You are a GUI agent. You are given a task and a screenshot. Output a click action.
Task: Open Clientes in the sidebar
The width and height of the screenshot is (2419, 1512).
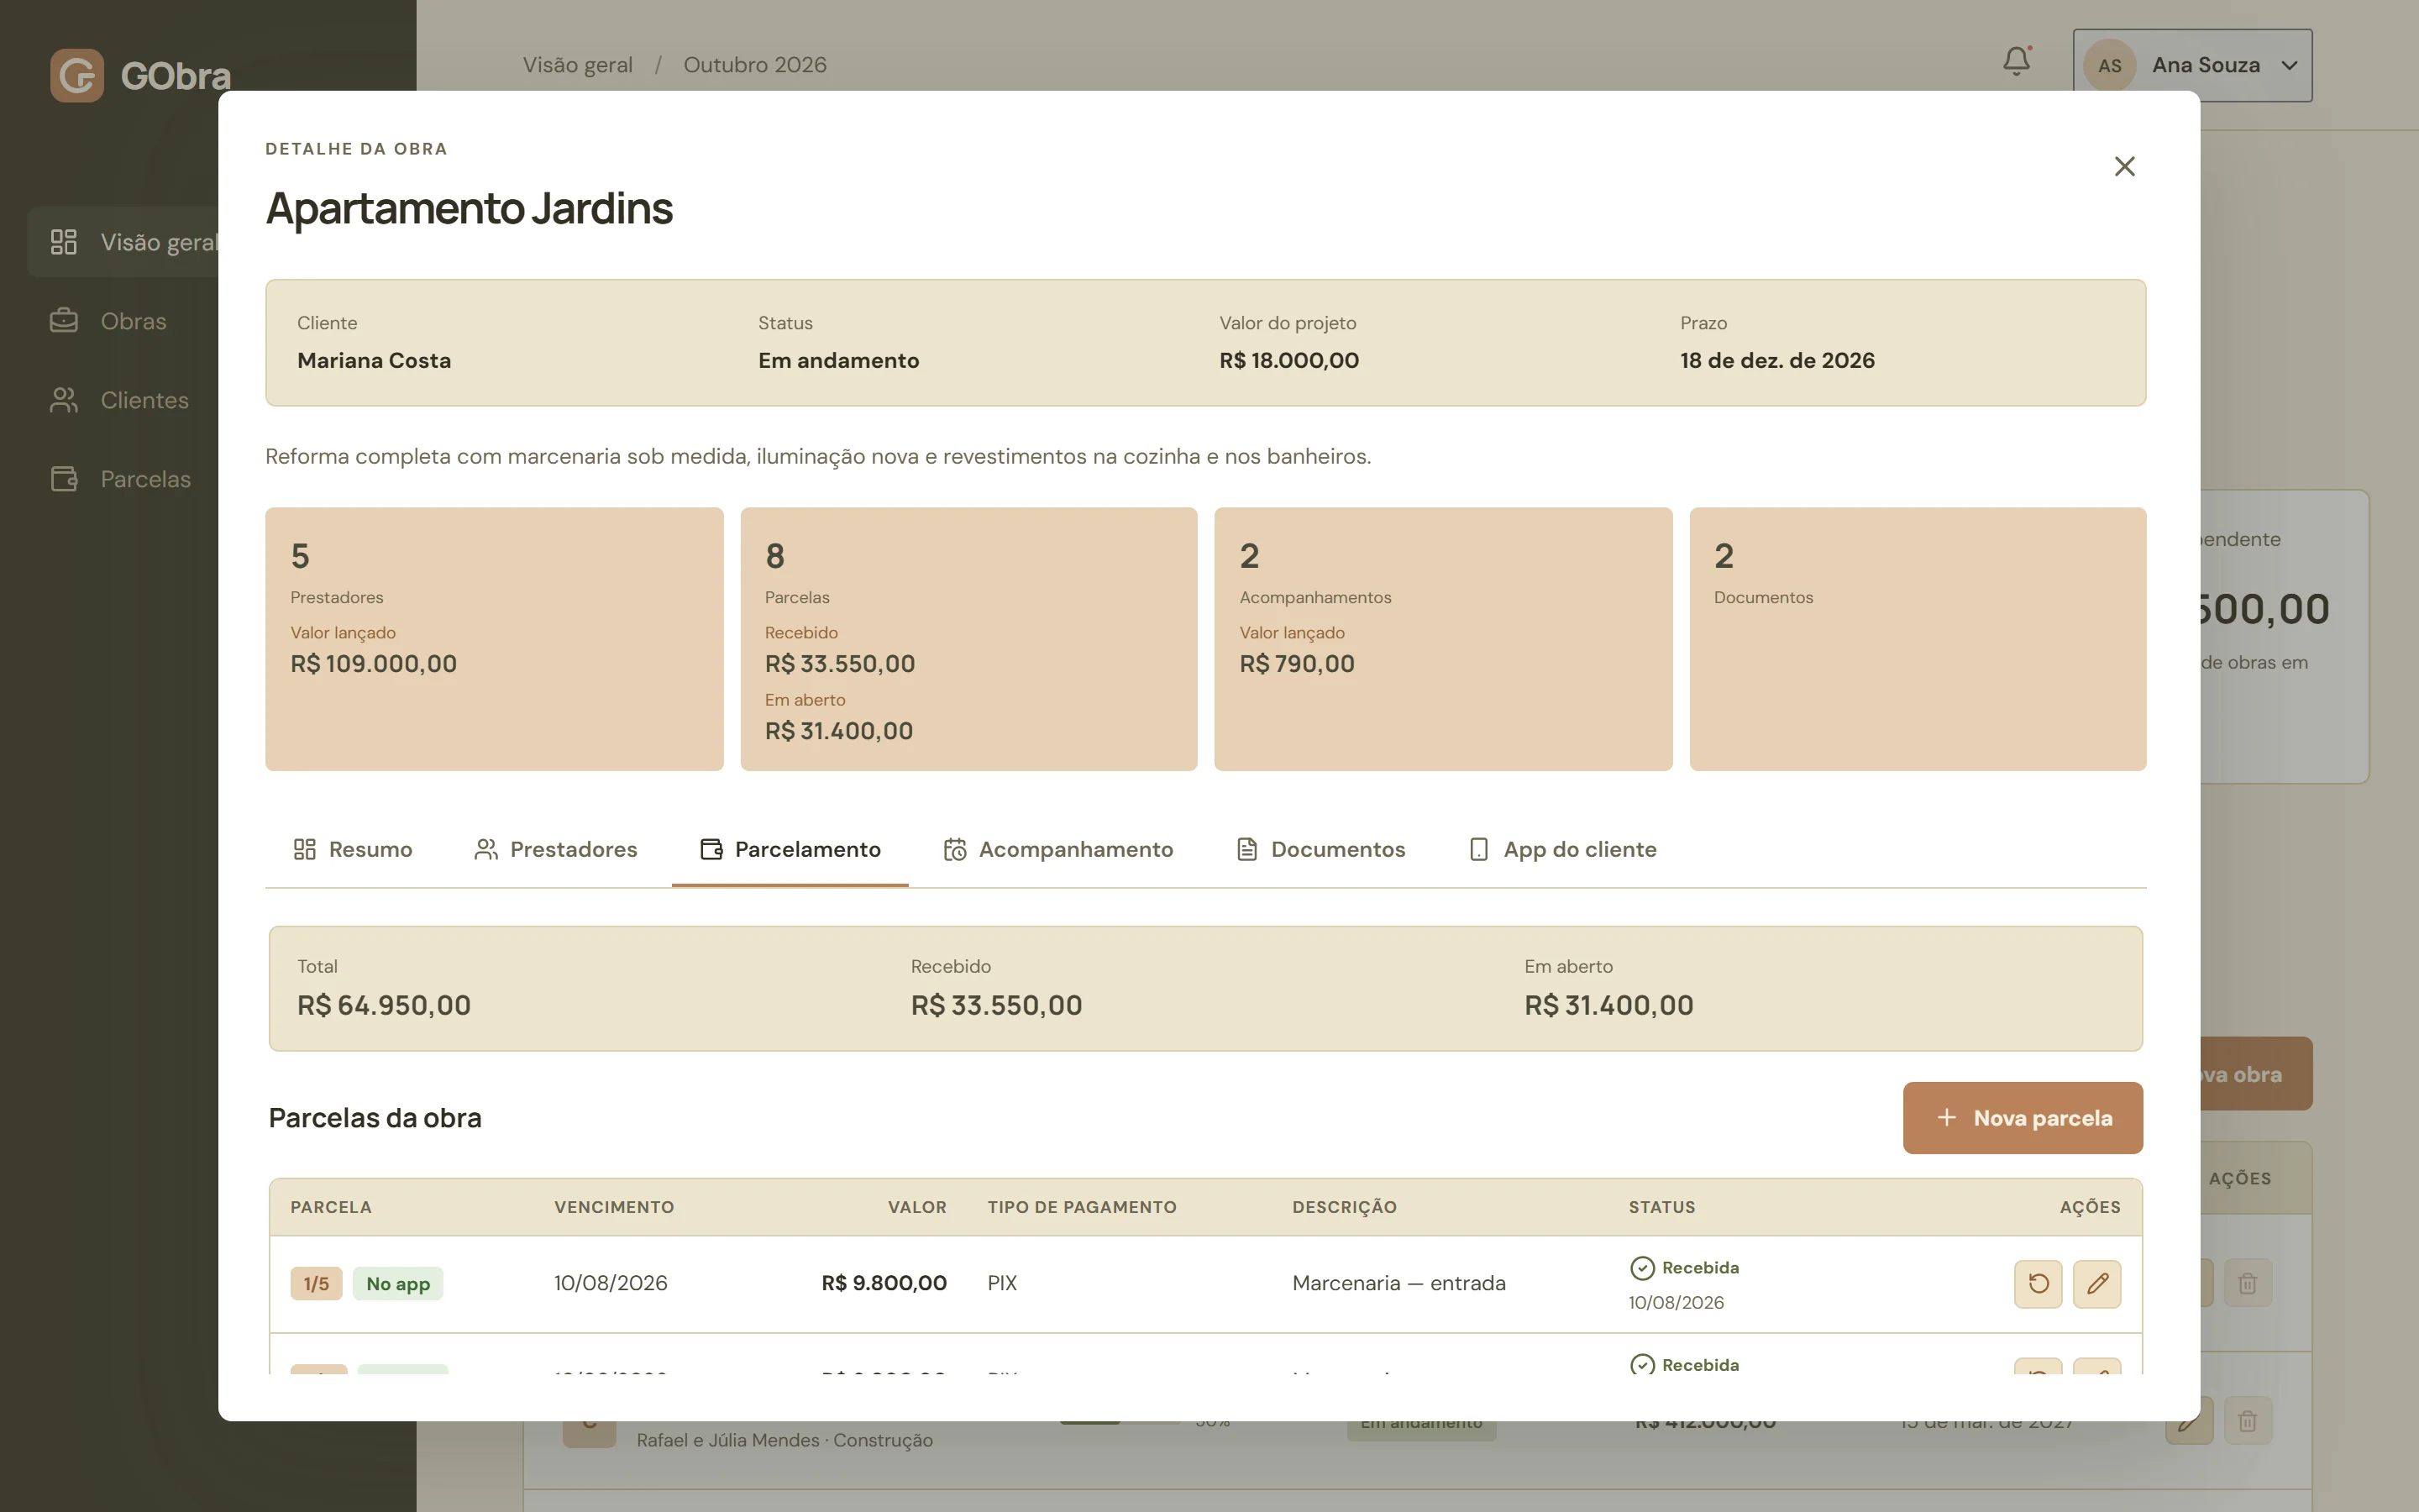point(122,400)
